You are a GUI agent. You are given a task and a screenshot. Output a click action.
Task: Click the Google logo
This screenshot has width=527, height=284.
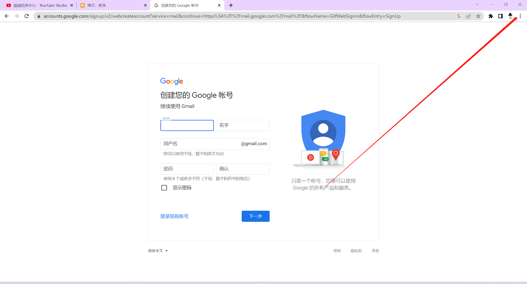(x=172, y=81)
